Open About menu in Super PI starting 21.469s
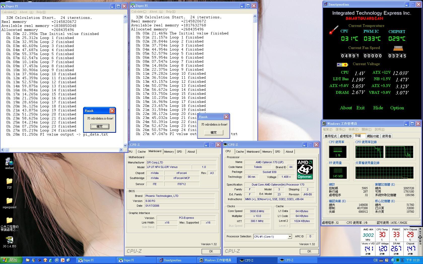 point(156,12)
